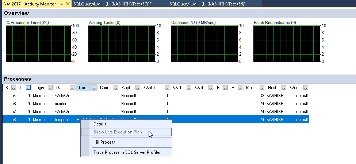356x164 pixels.
Task: Open the Database column filter dropdown
Action: [x=72, y=88]
